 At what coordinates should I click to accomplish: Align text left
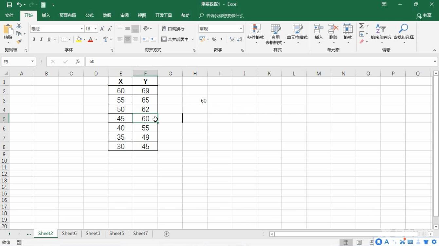pos(120,39)
